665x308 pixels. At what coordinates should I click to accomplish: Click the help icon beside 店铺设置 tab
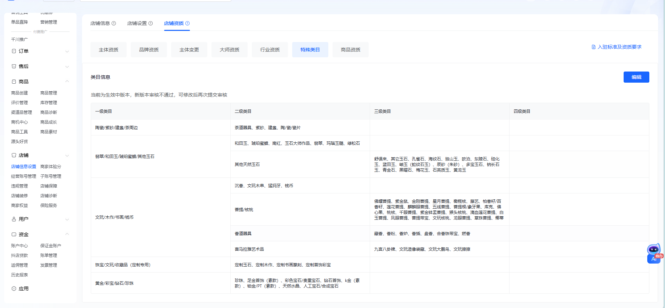point(151,23)
